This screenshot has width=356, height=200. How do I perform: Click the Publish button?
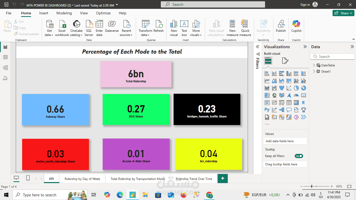pos(281,26)
